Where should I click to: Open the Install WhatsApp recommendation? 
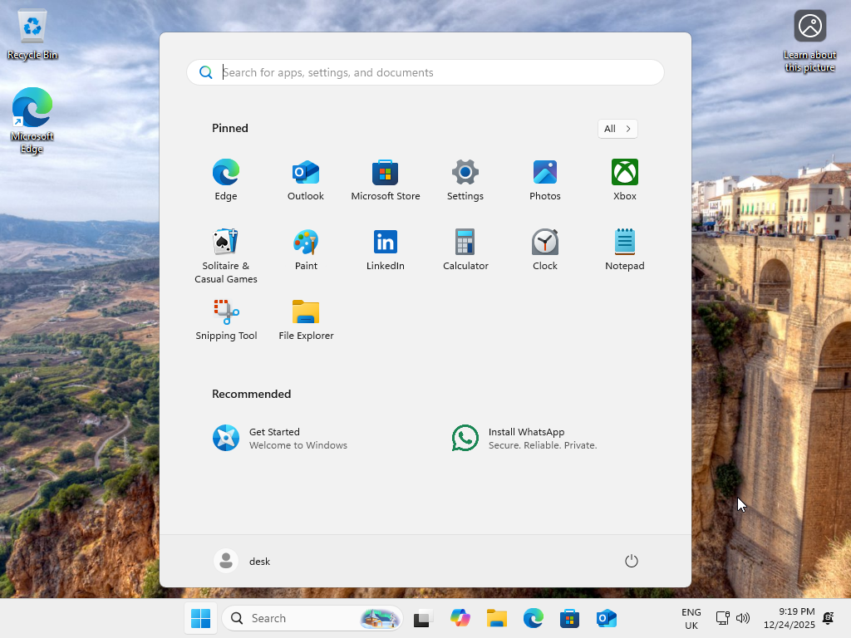524,438
